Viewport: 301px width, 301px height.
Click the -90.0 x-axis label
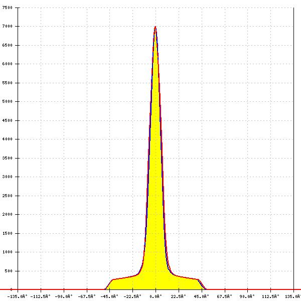[x=64, y=296]
